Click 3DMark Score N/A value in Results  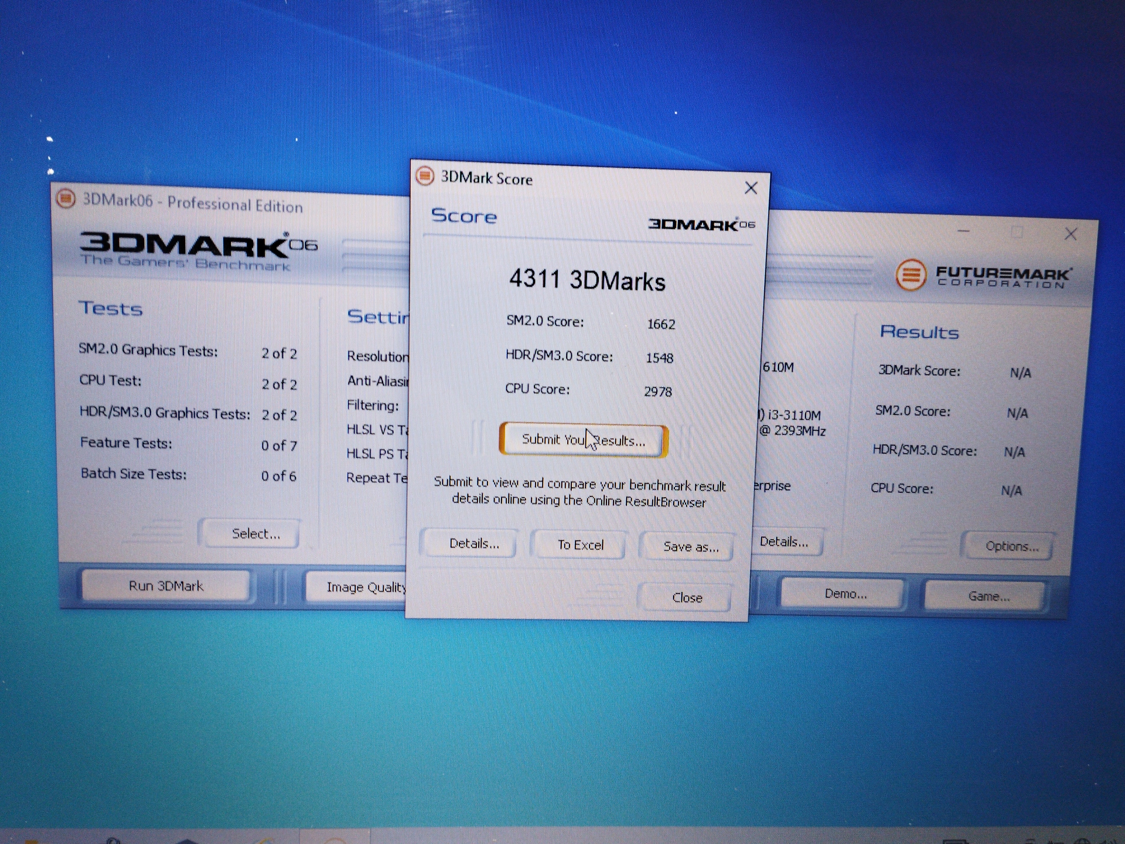(x=1020, y=373)
